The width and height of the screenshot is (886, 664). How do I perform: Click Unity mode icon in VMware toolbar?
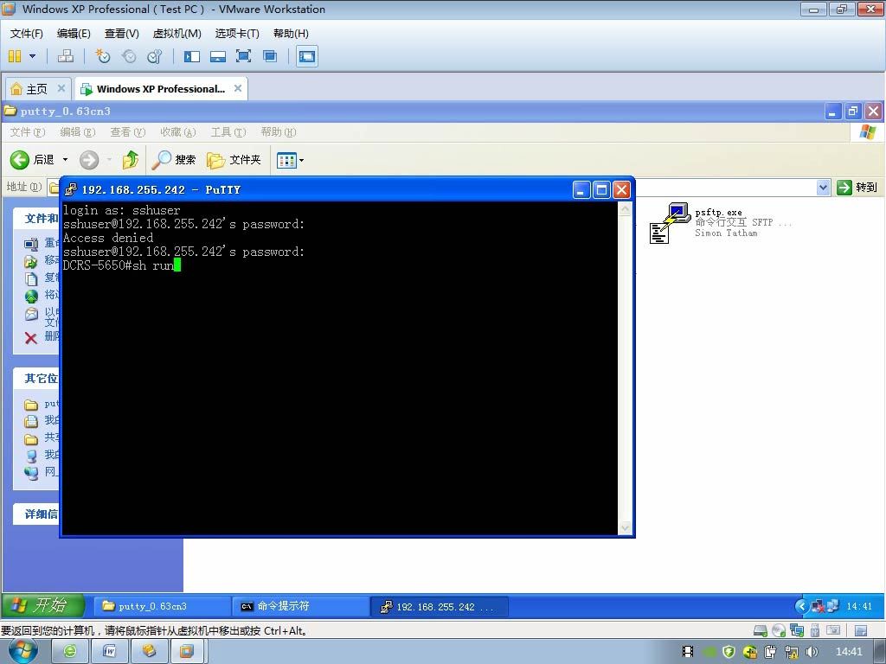[x=270, y=56]
